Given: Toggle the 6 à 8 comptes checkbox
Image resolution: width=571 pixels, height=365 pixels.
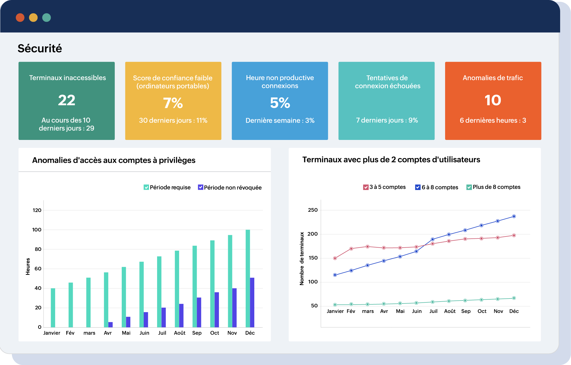Looking at the screenshot, I should click(x=418, y=187).
